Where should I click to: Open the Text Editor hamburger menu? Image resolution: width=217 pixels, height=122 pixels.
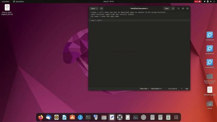click(x=173, y=8)
